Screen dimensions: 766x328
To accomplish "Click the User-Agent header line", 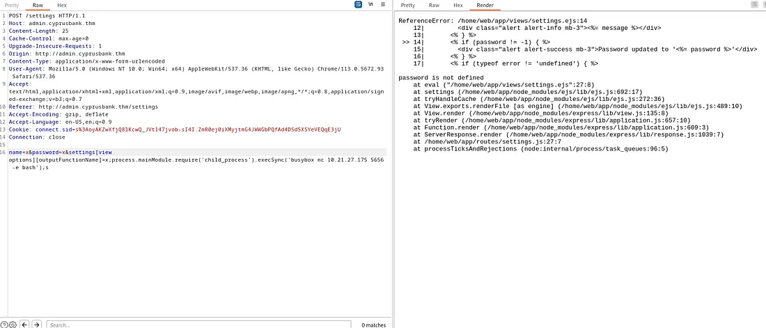I will tap(196, 72).
